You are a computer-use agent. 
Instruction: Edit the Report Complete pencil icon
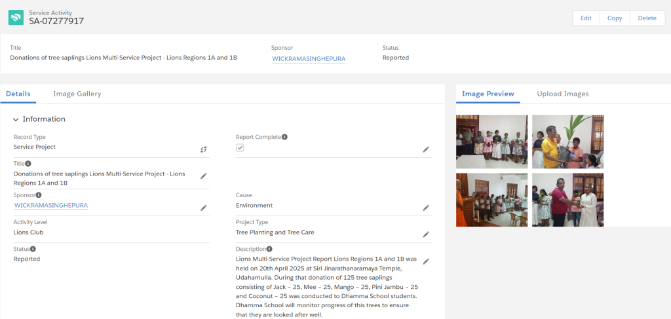tap(426, 149)
